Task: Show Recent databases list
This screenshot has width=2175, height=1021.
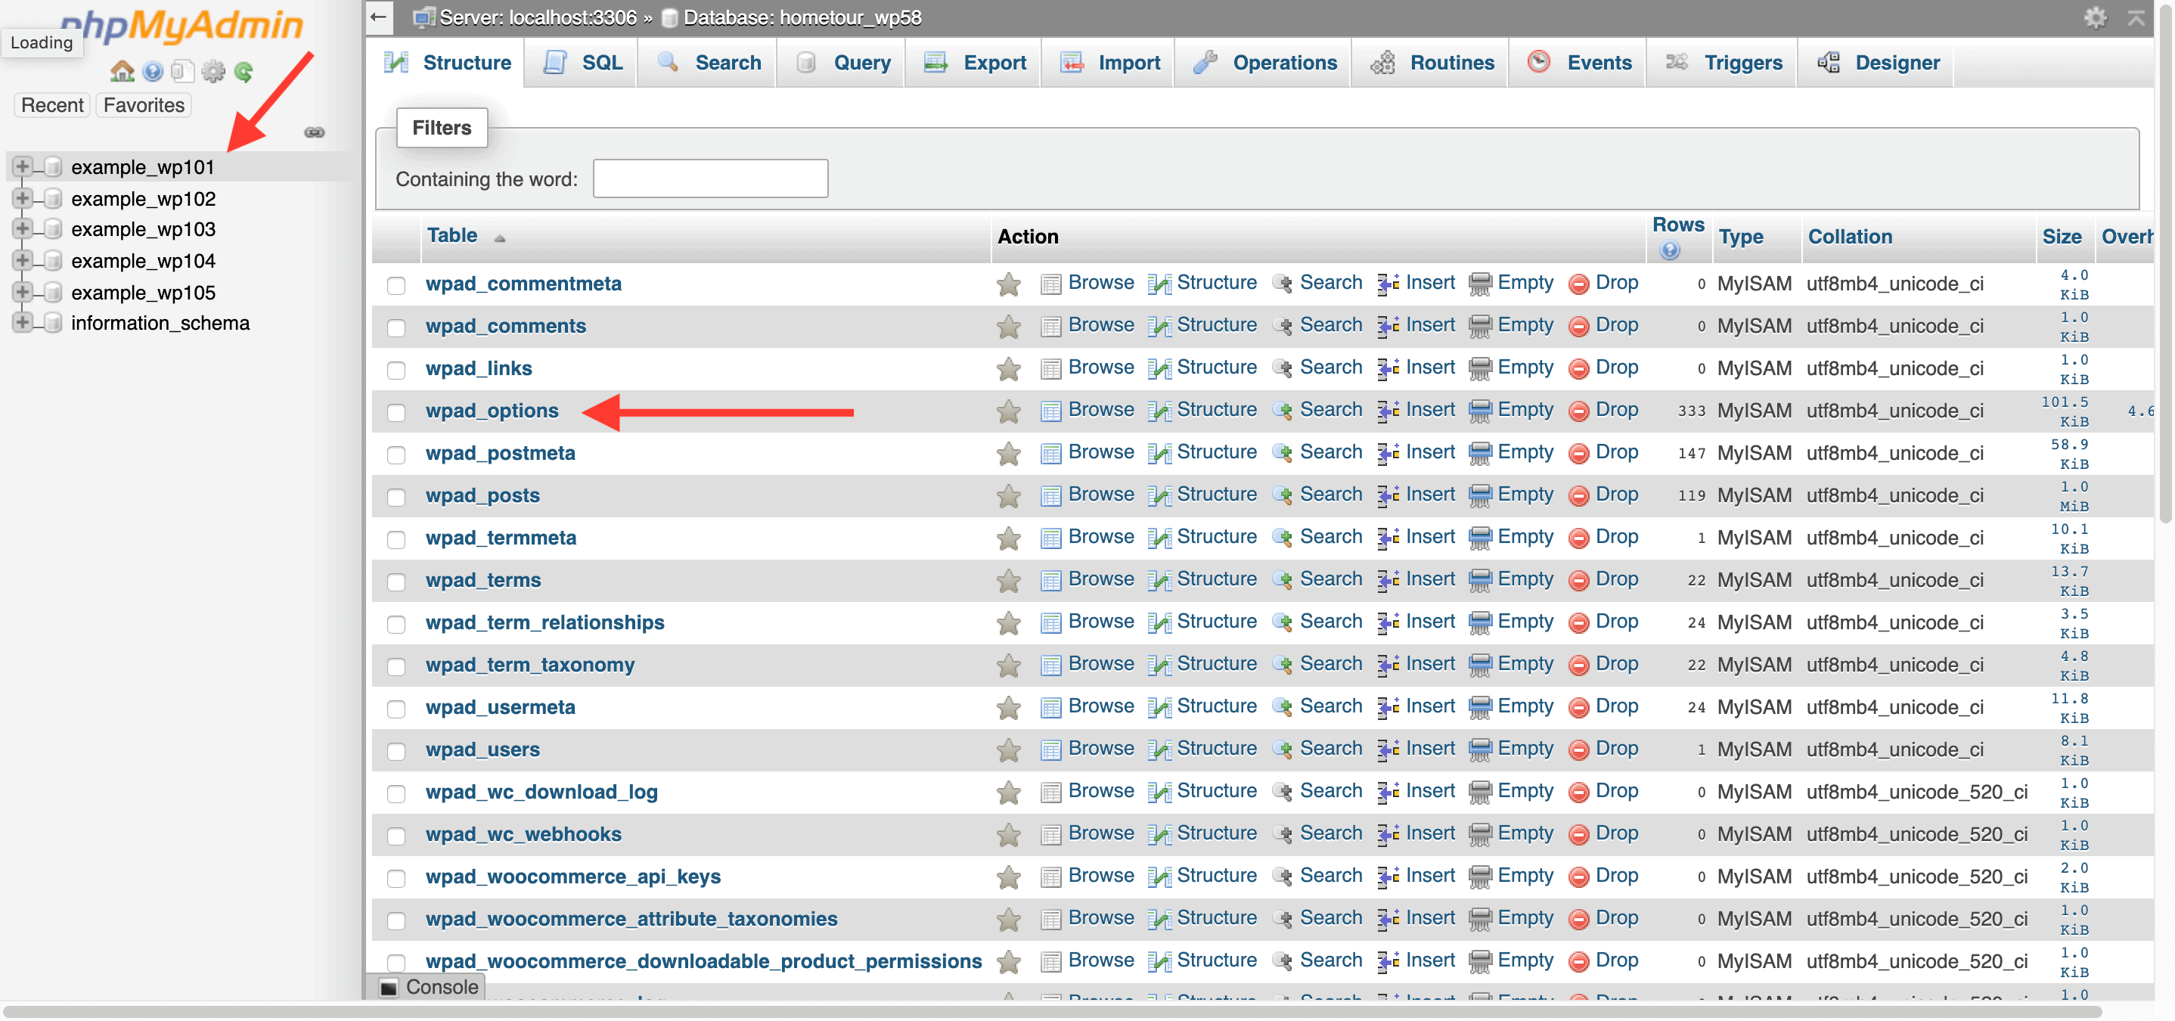Action: pos(51,104)
